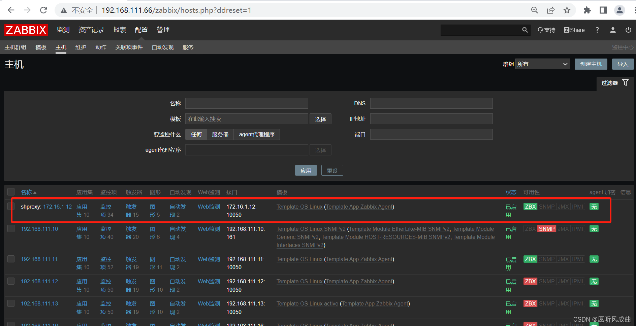This screenshot has height=326, width=636.
Task: Click the encryption 无 badge for shproxy
Action: click(x=594, y=207)
